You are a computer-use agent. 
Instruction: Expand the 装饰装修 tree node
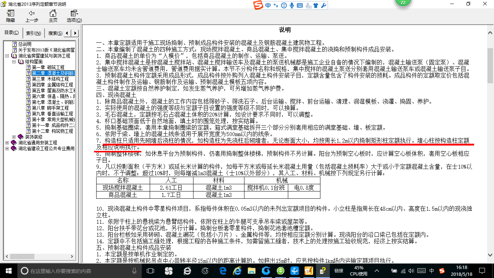pyautogui.click(x=14, y=137)
